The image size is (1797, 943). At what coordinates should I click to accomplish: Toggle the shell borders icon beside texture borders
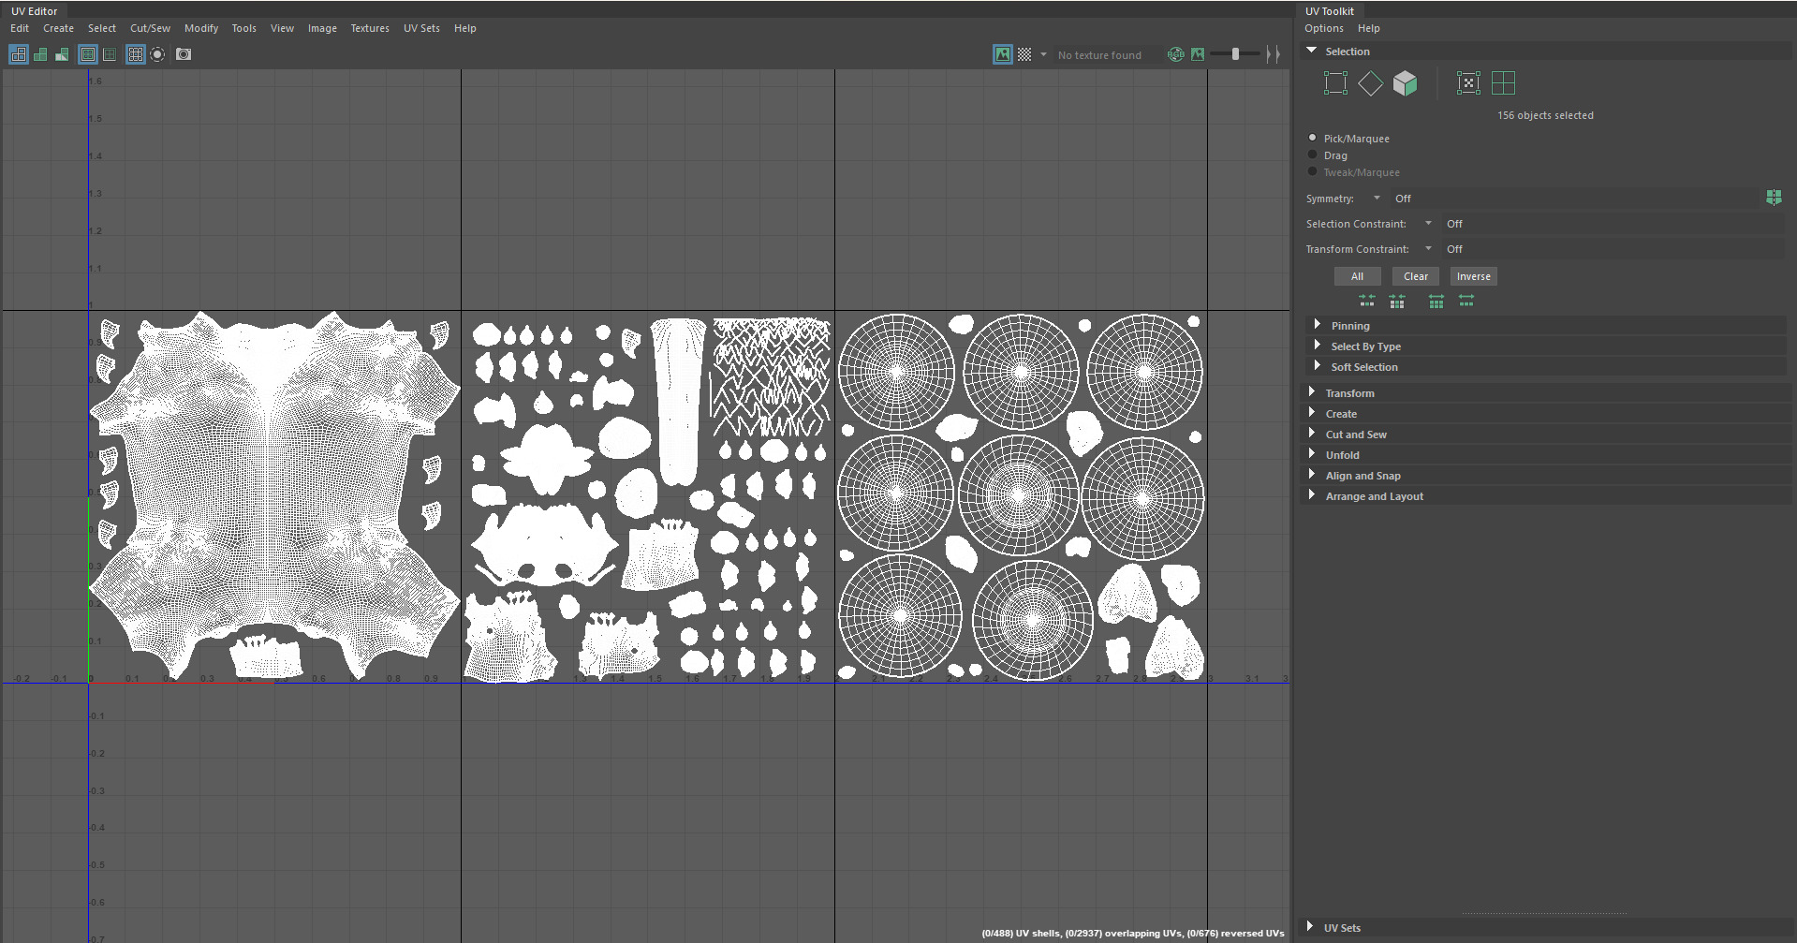[x=110, y=54]
